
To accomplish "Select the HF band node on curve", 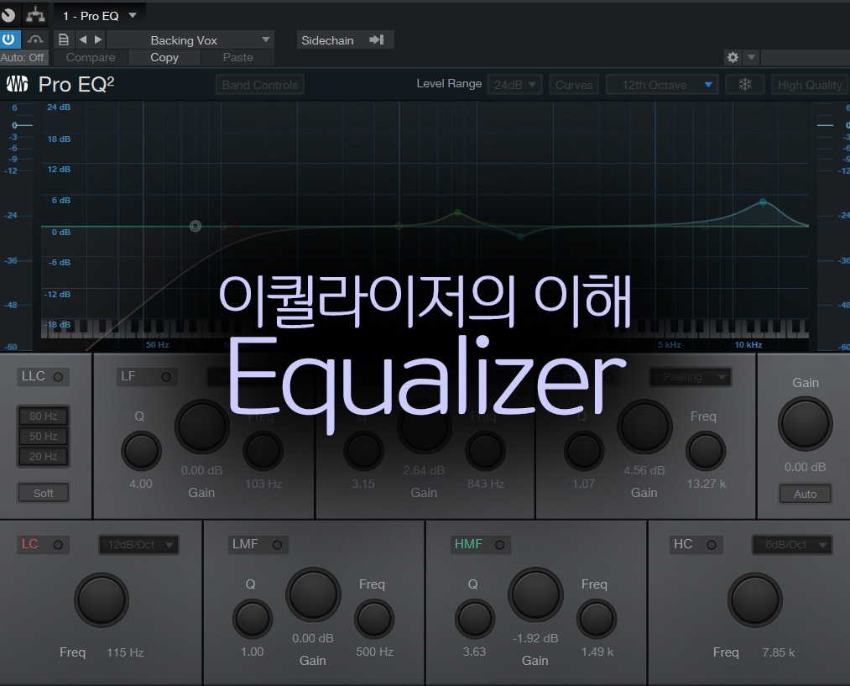I will [x=763, y=202].
